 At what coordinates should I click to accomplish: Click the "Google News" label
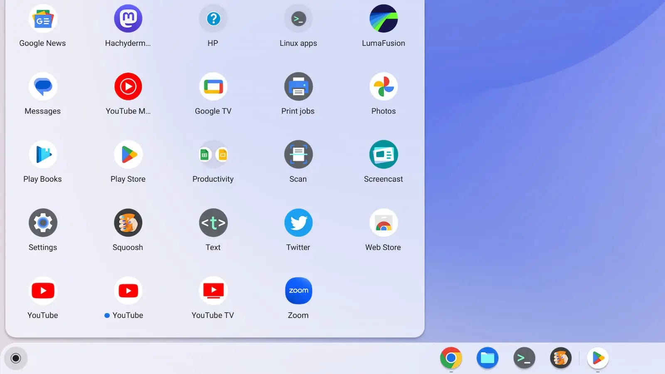pyautogui.click(x=42, y=43)
